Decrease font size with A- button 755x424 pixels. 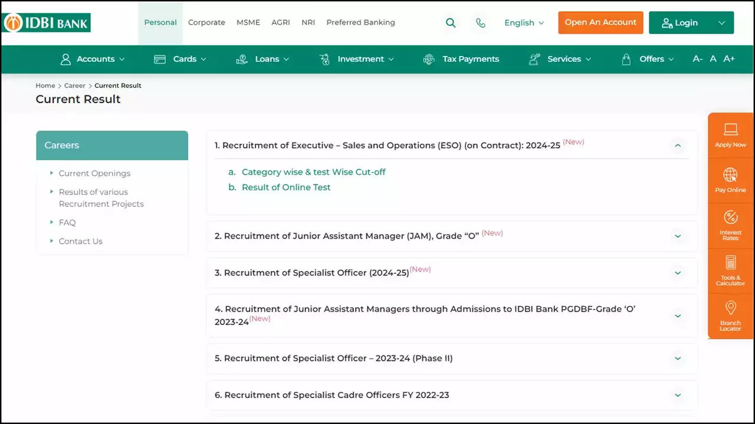tap(697, 59)
